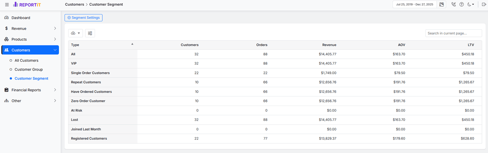Select the All row type cell
The image size is (488, 153).
(x=103, y=54)
